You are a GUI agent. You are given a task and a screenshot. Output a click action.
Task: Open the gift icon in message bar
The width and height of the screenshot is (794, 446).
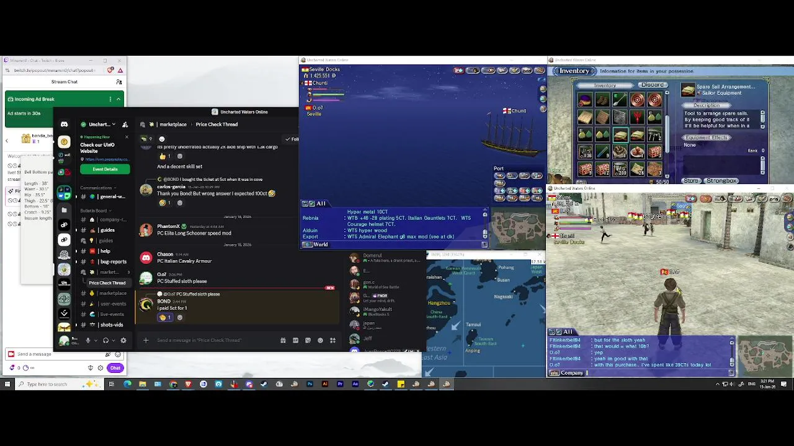coord(283,340)
